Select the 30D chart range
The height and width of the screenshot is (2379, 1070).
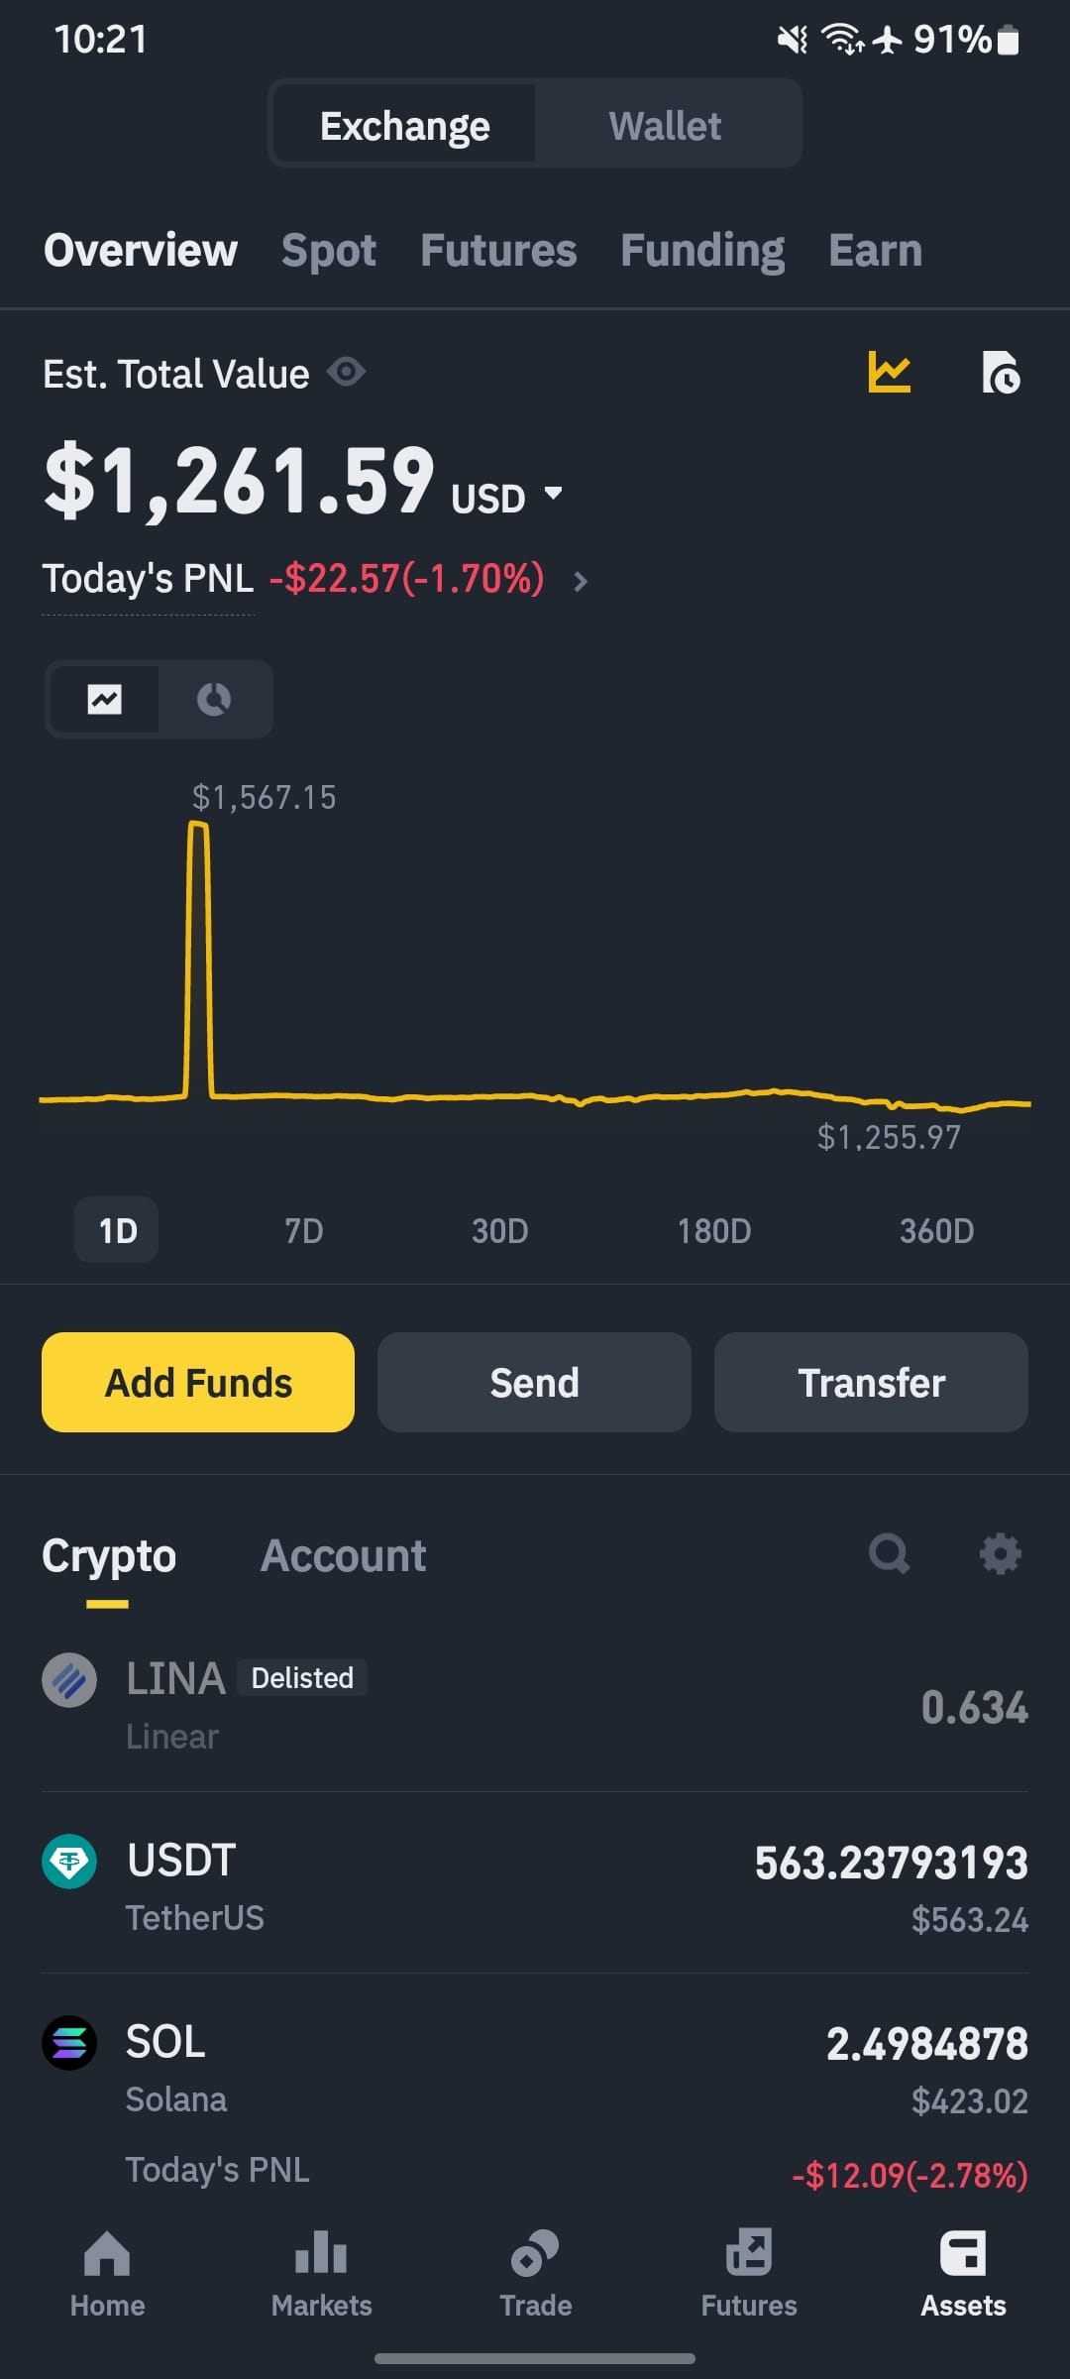tap(499, 1231)
